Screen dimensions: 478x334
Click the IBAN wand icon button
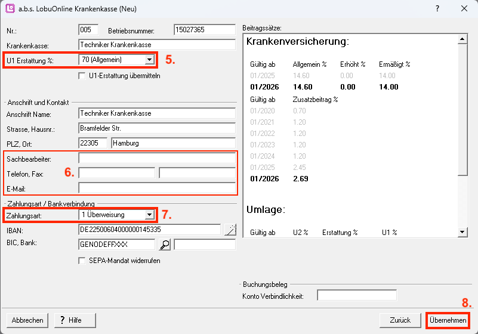[230, 230]
